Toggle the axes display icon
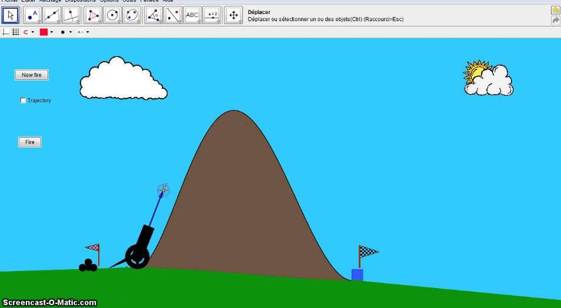Image resolution: width=561 pixels, height=308 pixels. (x=5, y=32)
